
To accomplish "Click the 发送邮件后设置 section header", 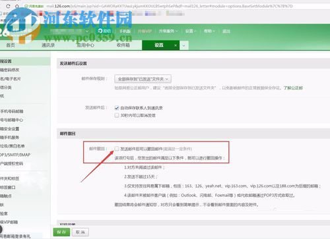I will (x=73, y=63).
